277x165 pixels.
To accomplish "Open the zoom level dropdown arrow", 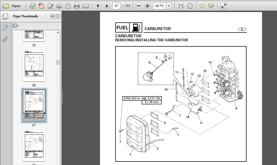I will 169,6.
